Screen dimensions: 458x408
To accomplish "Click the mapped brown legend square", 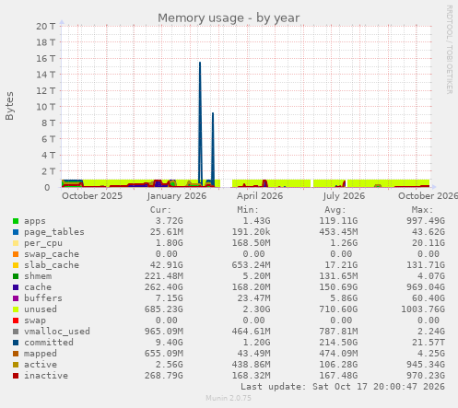I will point(16,354).
